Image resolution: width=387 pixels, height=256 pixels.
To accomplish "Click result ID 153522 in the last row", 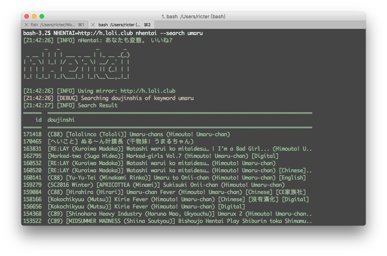I will (x=32, y=221).
